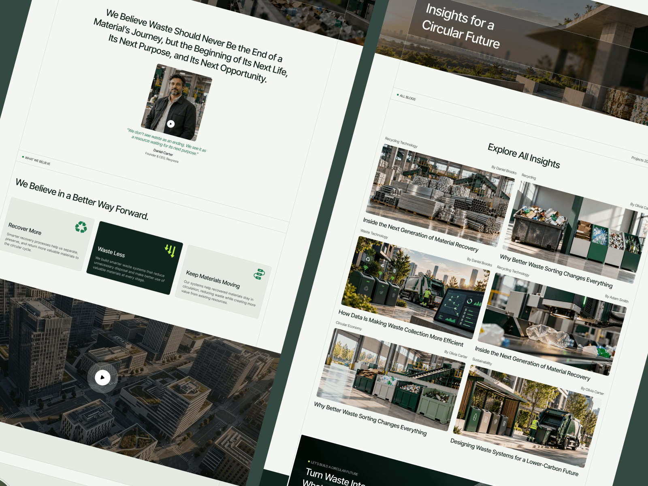Click the down arrows icon on Waste Less card

pyautogui.click(x=170, y=251)
